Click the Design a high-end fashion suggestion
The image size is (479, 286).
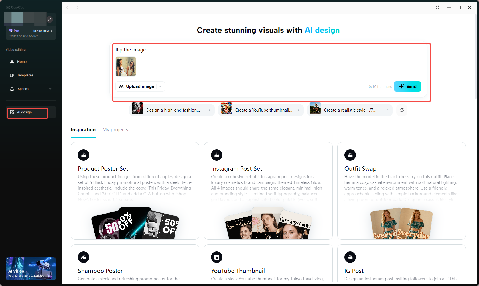click(x=172, y=110)
